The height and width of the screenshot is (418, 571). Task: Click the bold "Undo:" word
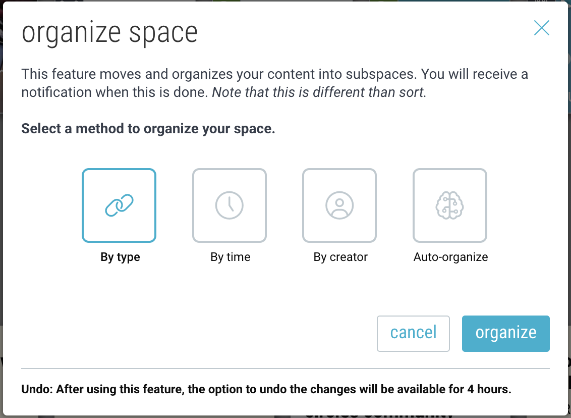point(37,390)
